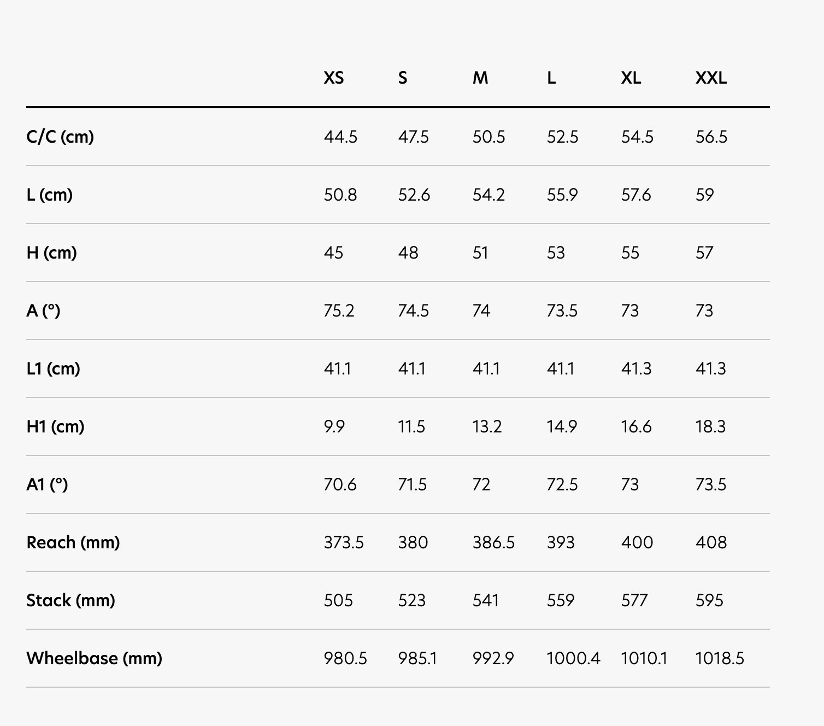Select the H (cm) row label
Viewport: 824px width, 726px height.
[52, 253]
